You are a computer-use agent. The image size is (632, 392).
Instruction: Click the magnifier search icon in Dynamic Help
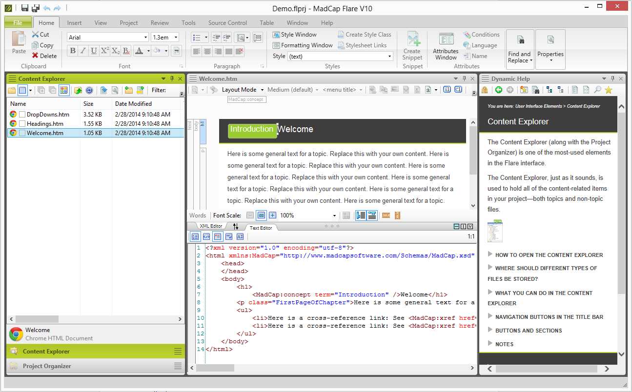(x=597, y=90)
